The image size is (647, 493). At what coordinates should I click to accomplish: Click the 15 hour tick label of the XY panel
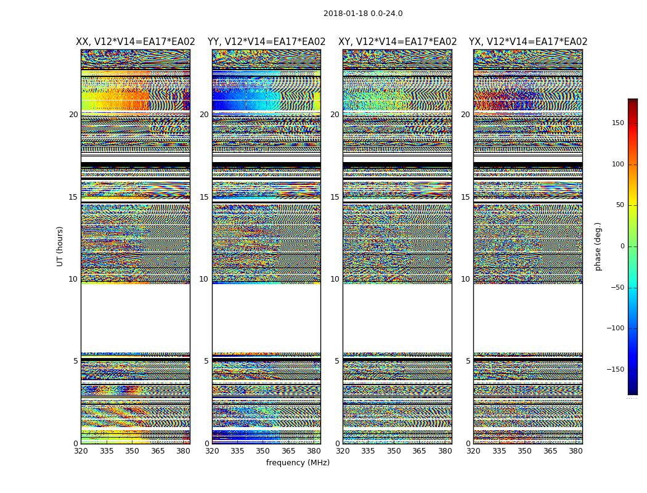(x=335, y=197)
